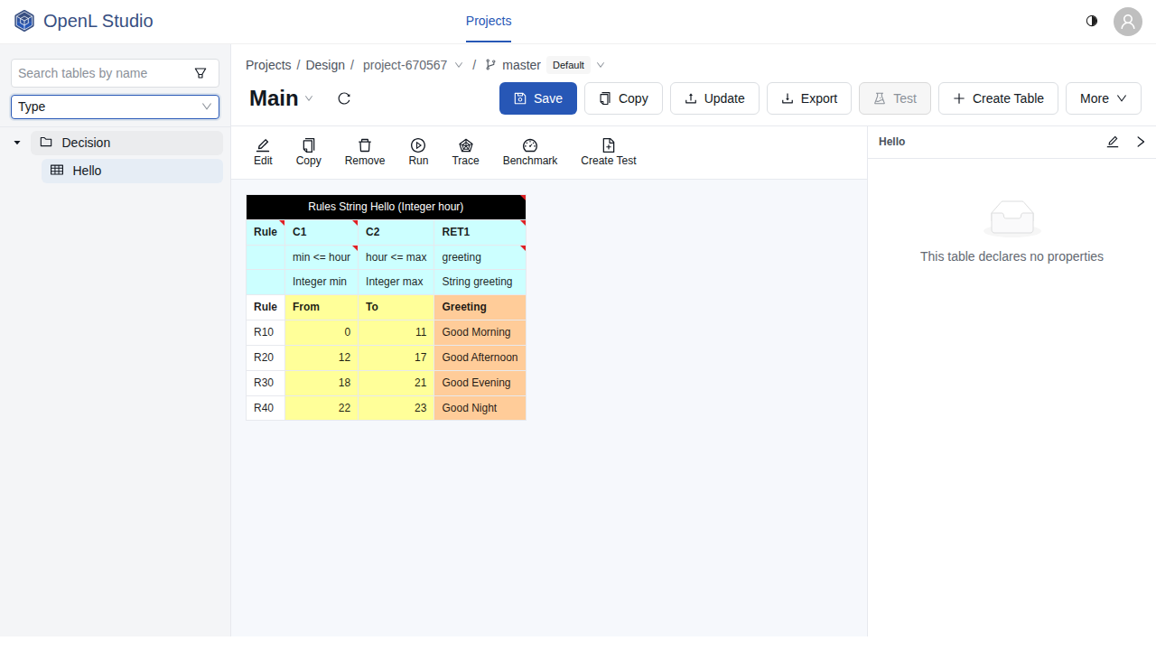Screen dimensions: 1156x650
Task: Click the refresh icon next to Main
Action: (344, 98)
